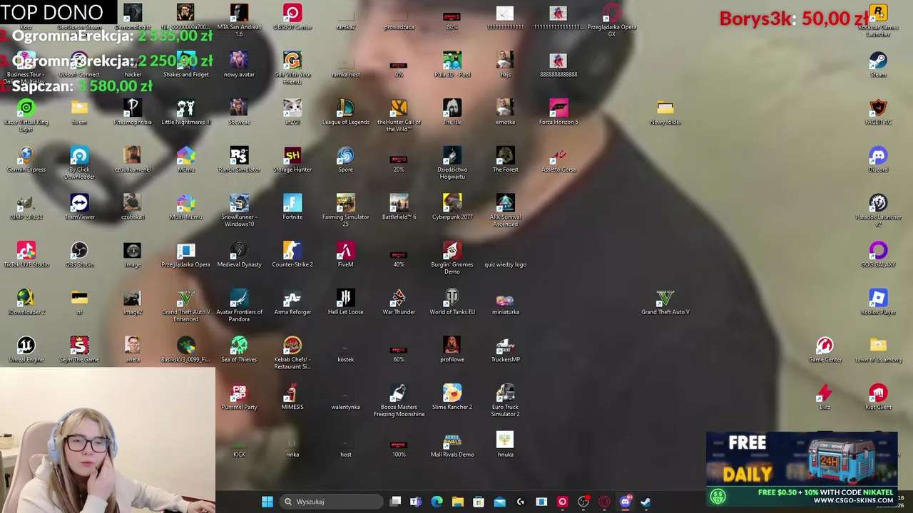Screen dimensions: 913x513
Task: Open Microsoft Store from the taskbar
Action: 479,502
